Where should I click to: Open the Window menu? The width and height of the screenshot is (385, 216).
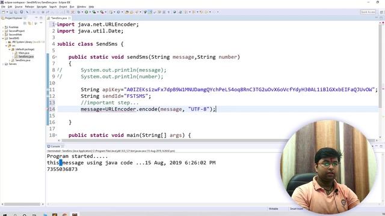point(81,7)
